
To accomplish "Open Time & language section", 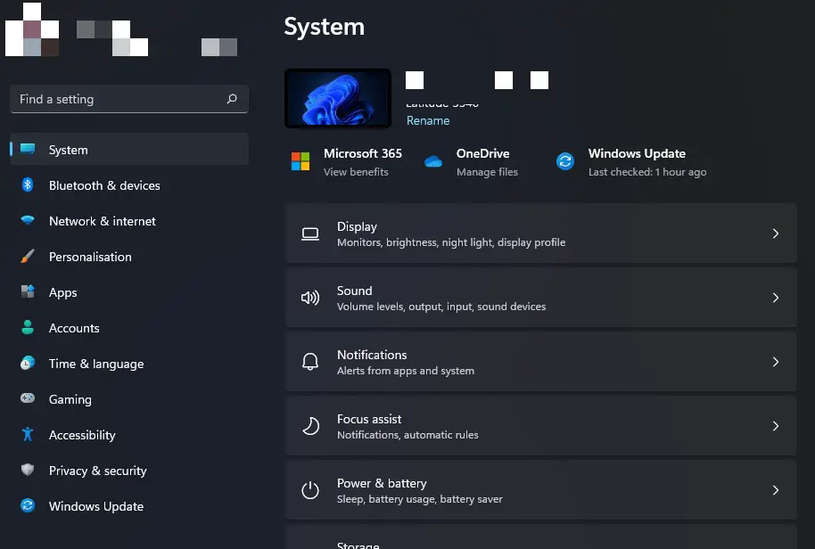I will (129, 364).
